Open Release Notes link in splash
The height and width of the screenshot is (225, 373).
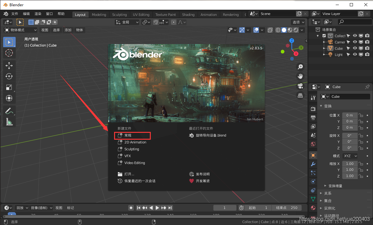[200, 174]
